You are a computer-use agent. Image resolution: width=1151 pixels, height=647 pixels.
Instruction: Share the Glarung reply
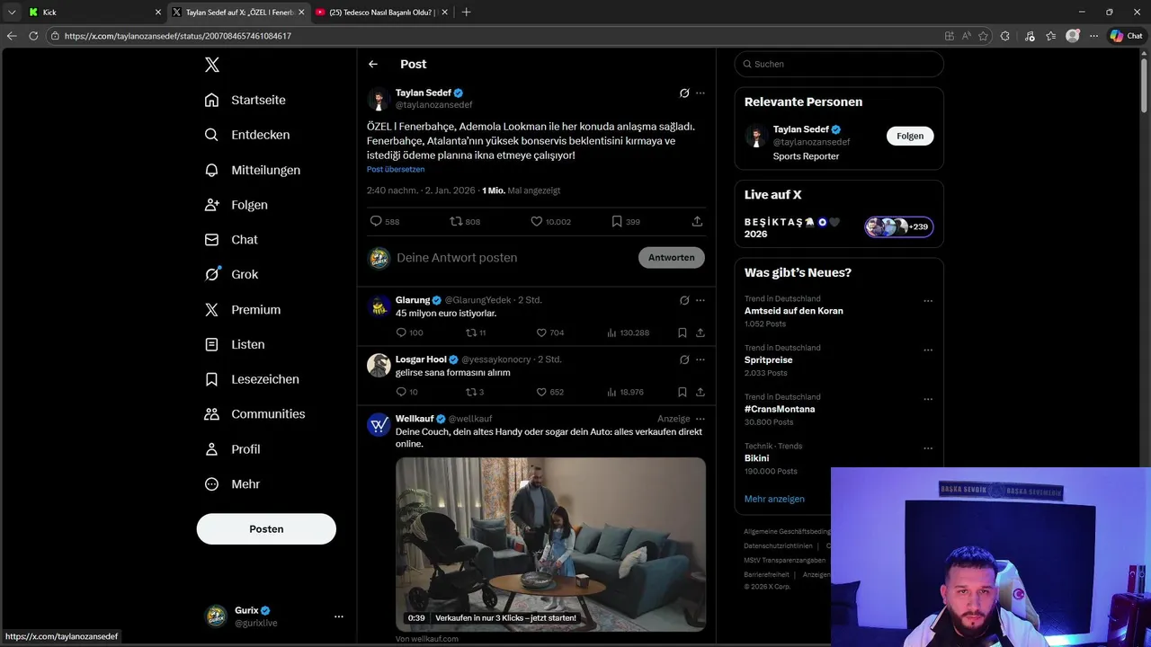700,332
